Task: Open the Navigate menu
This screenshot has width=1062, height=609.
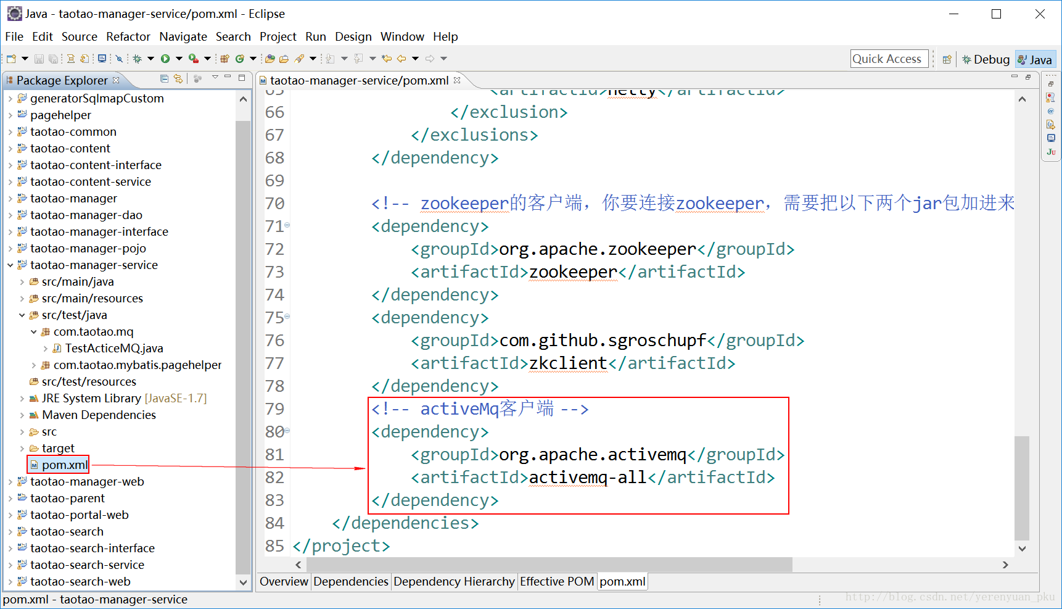Action: [x=183, y=36]
